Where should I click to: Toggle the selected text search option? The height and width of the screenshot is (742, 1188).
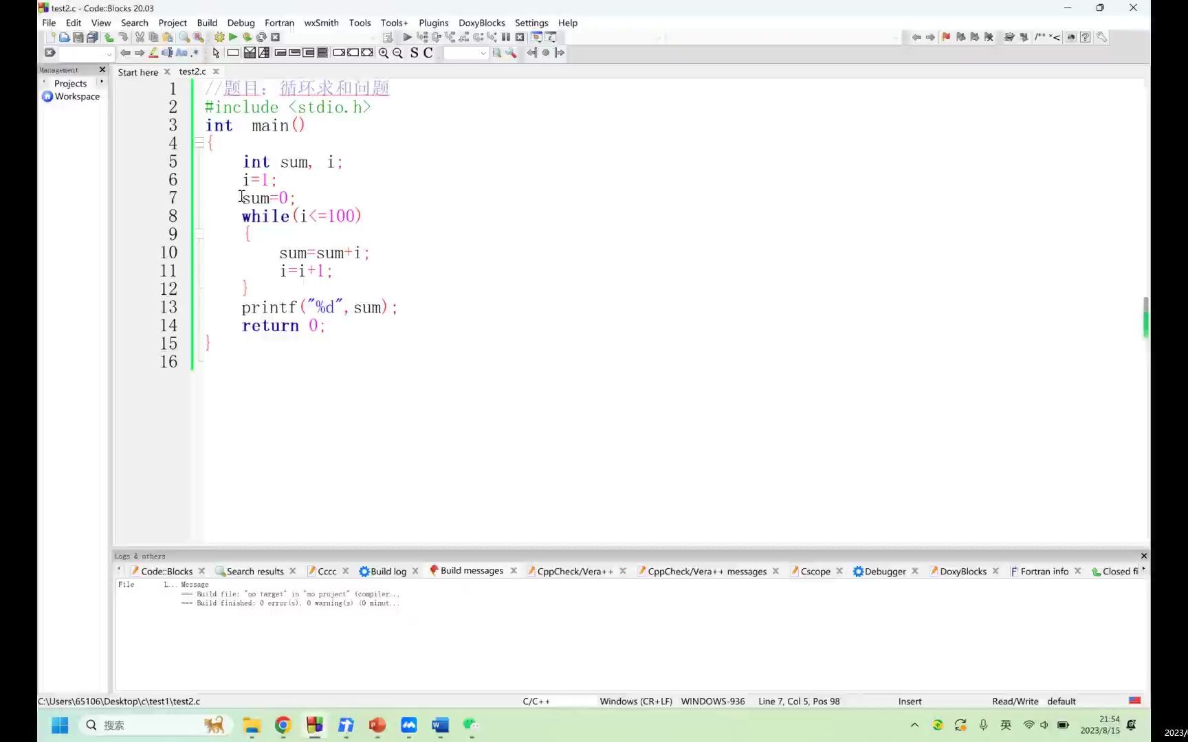[167, 53]
